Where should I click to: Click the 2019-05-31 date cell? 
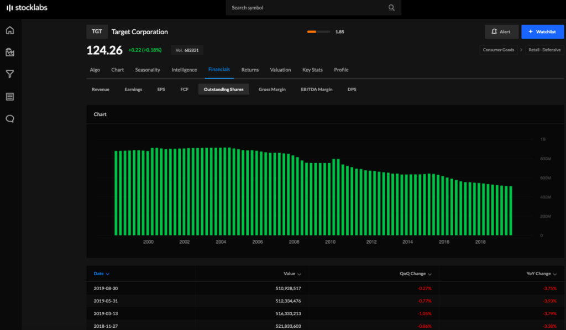[x=106, y=301]
